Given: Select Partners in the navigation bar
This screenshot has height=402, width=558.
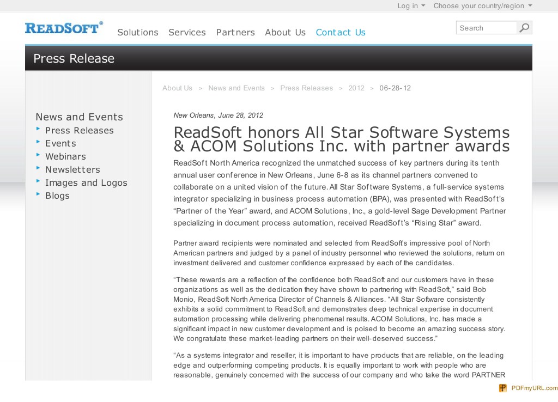Looking at the screenshot, I should click(235, 32).
